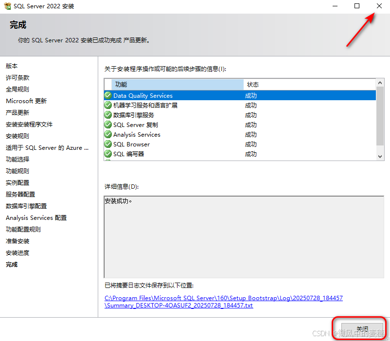The height and width of the screenshot is (341, 390).
Task: Click the green check icon beside 机器学习服务和语言扩展
Action: tap(108, 105)
